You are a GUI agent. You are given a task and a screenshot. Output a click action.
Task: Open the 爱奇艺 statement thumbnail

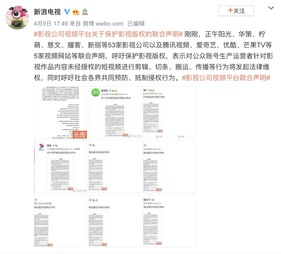[115, 112]
